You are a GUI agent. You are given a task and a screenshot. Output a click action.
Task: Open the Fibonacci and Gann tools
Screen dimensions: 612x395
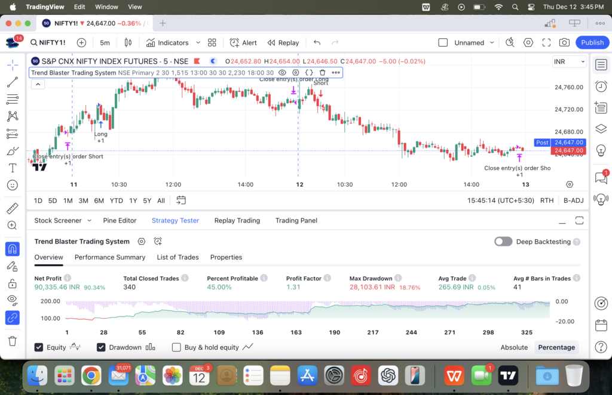click(13, 99)
